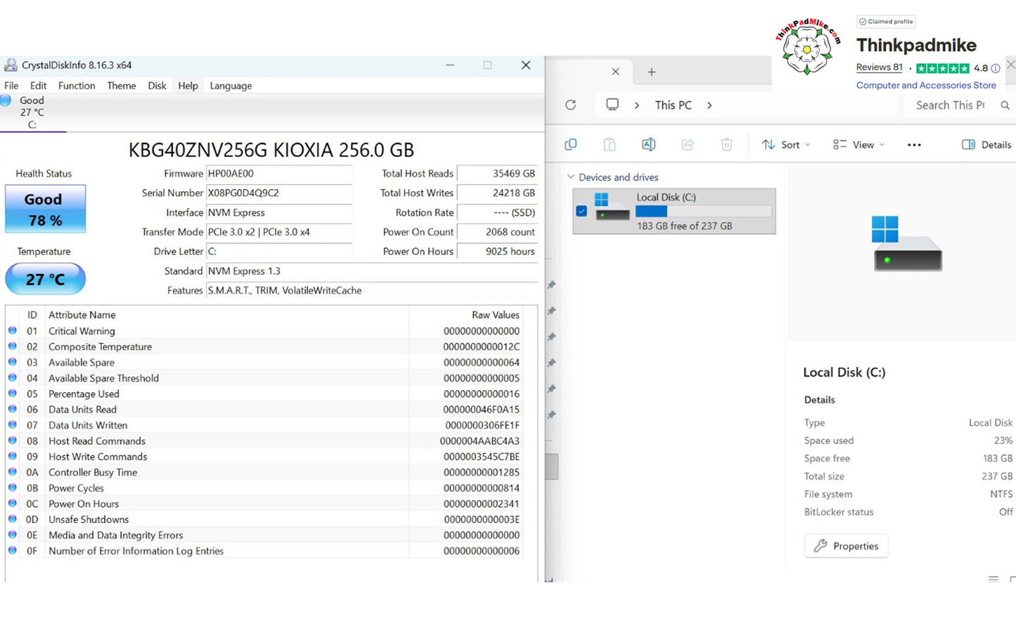Click the Share icon in Explorer toolbar
Viewport: 1016px width, 638px height.
[x=688, y=144]
